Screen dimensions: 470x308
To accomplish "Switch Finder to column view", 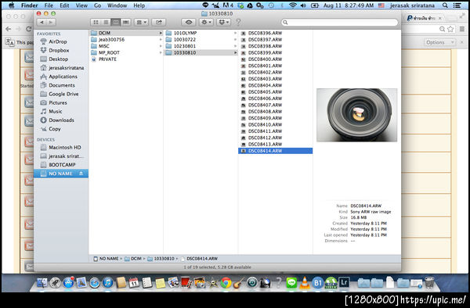I will 116,22.
